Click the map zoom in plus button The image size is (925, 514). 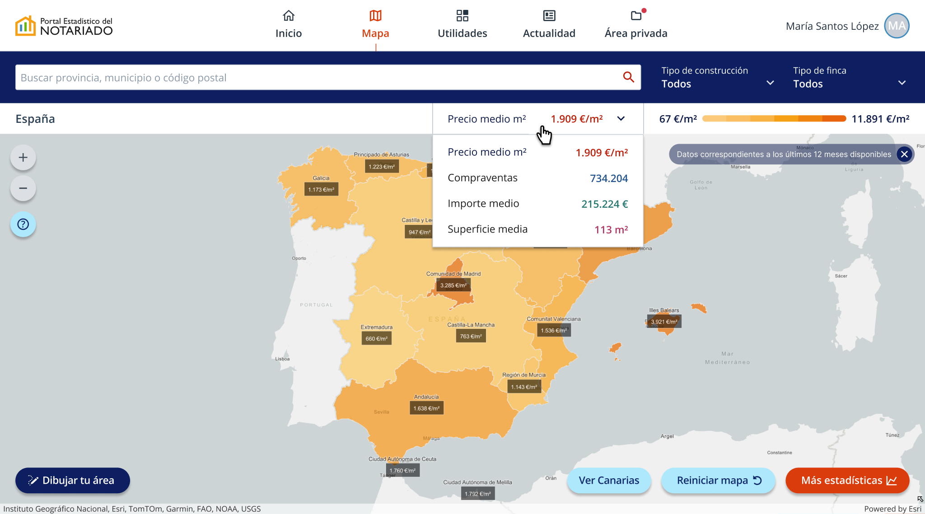pos(23,158)
